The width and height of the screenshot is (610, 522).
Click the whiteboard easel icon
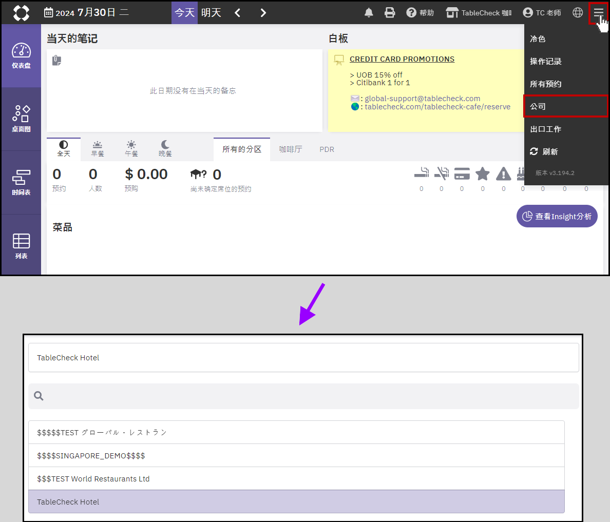339,60
